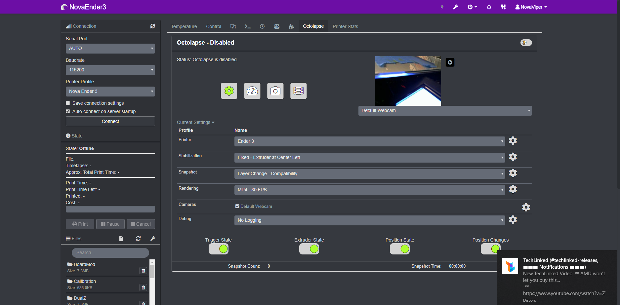Open the terminal tab icon
The width and height of the screenshot is (620, 305).
pyautogui.click(x=247, y=26)
